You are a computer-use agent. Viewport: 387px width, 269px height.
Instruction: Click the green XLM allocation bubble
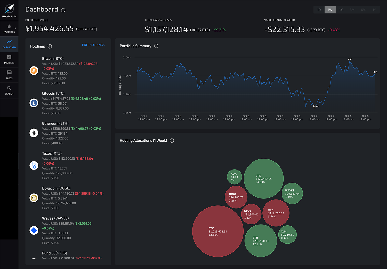(287, 235)
